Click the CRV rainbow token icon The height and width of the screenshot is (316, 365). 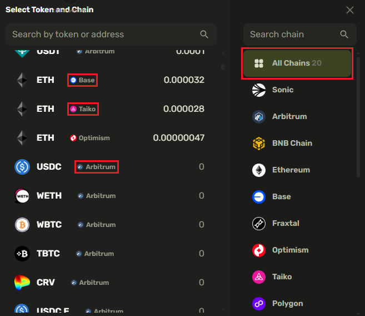click(22, 283)
